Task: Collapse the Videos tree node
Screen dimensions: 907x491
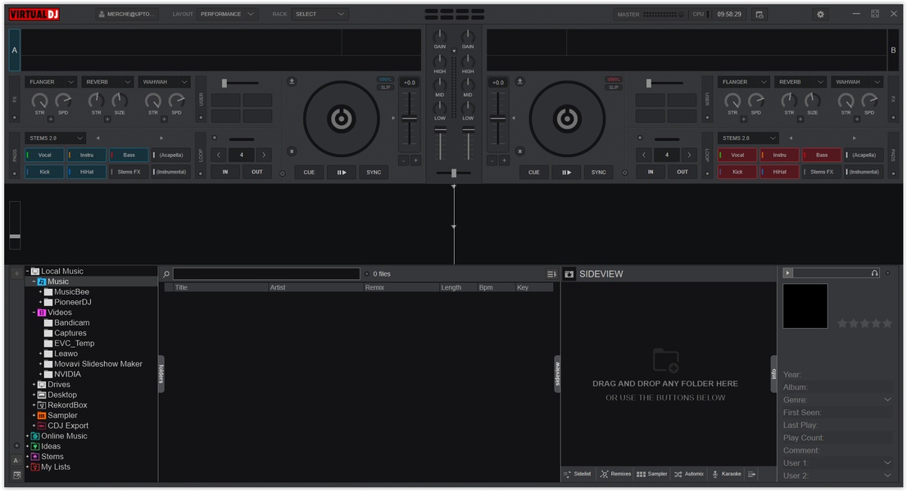Action: point(34,313)
